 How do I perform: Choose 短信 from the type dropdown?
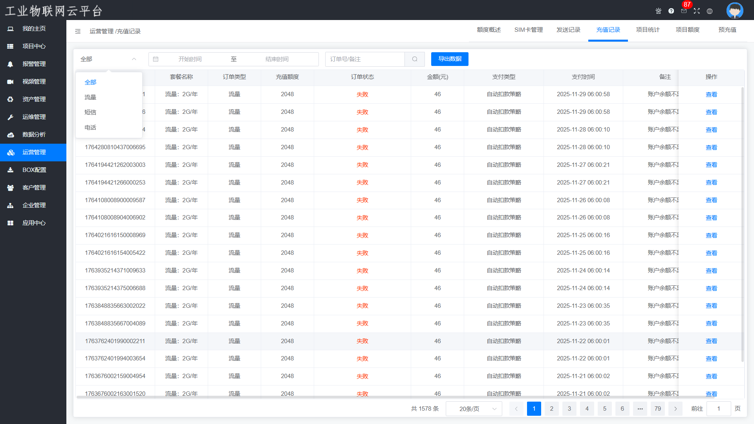[x=90, y=112]
